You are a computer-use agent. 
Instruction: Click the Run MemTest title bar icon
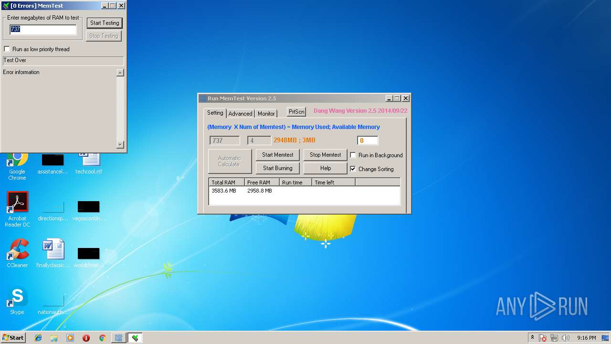pos(203,98)
